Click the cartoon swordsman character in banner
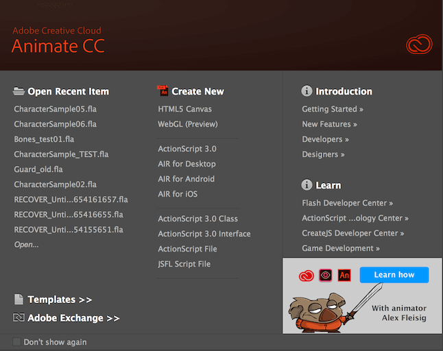Image resolution: width=443 pixels, height=351 pixels. (x=322, y=313)
